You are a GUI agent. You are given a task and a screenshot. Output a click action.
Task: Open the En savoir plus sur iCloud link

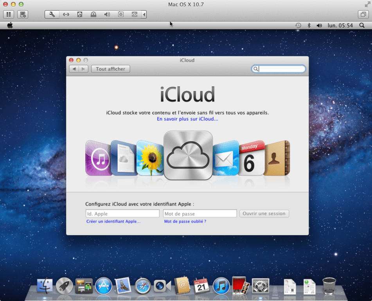(187, 119)
